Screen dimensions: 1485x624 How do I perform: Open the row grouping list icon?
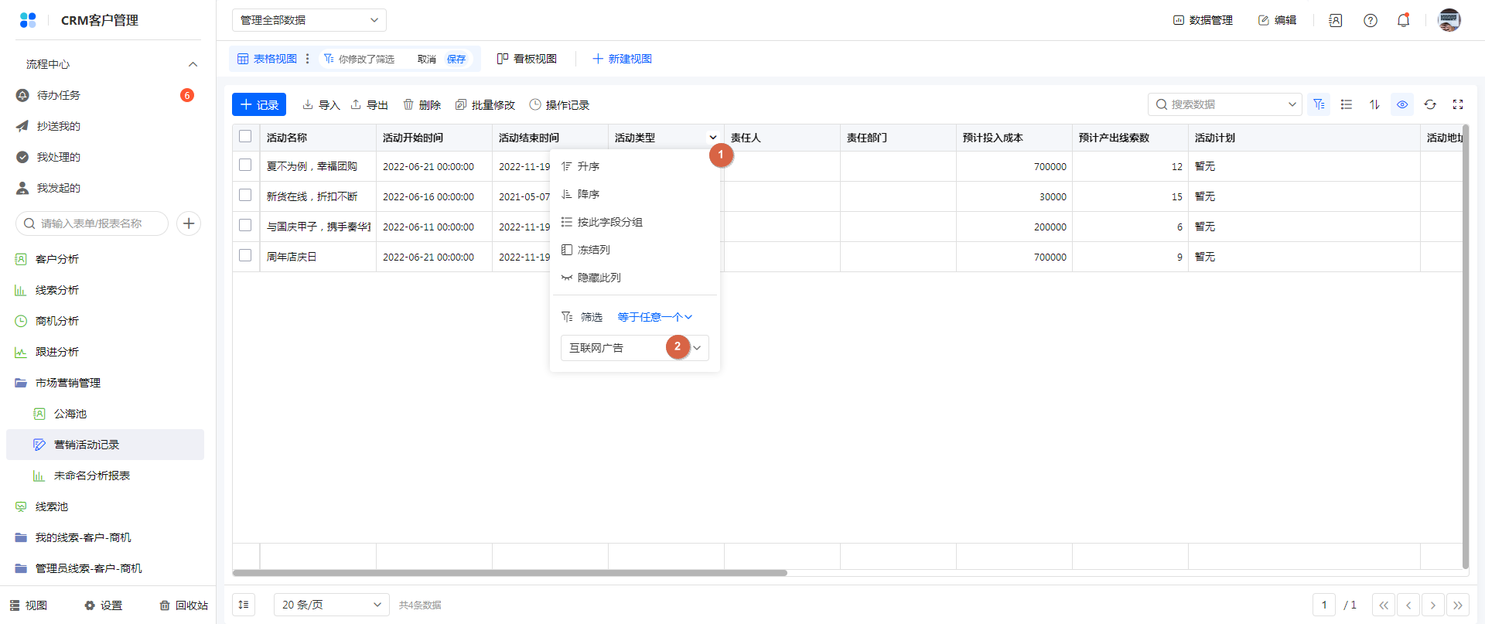[1347, 104]
